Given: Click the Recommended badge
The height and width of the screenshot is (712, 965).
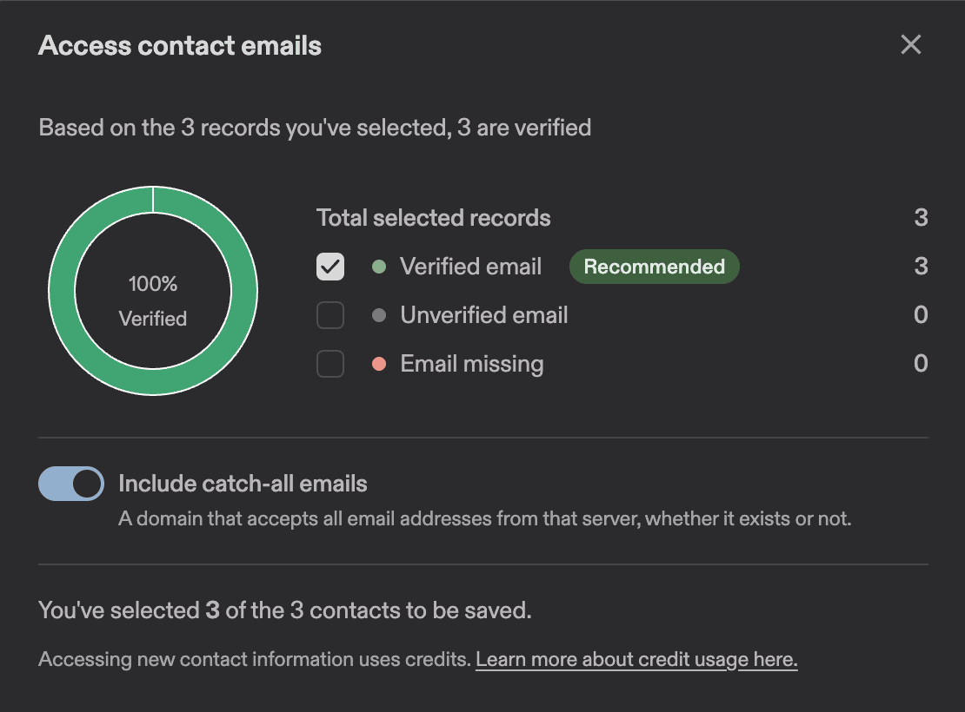Looking at the screenshot, I should click(654, 267).
